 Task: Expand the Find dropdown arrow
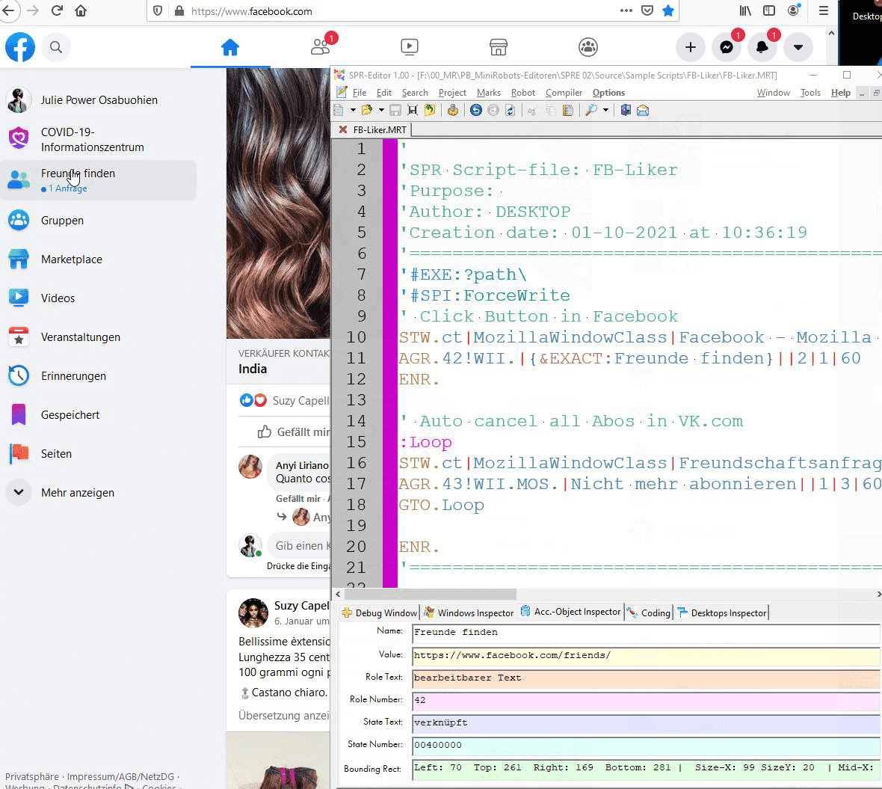pyautogui.click(x=605, y=110)
